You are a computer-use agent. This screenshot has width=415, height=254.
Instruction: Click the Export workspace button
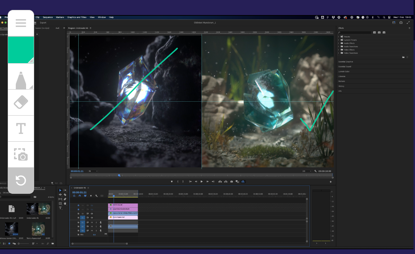[43, 23]
